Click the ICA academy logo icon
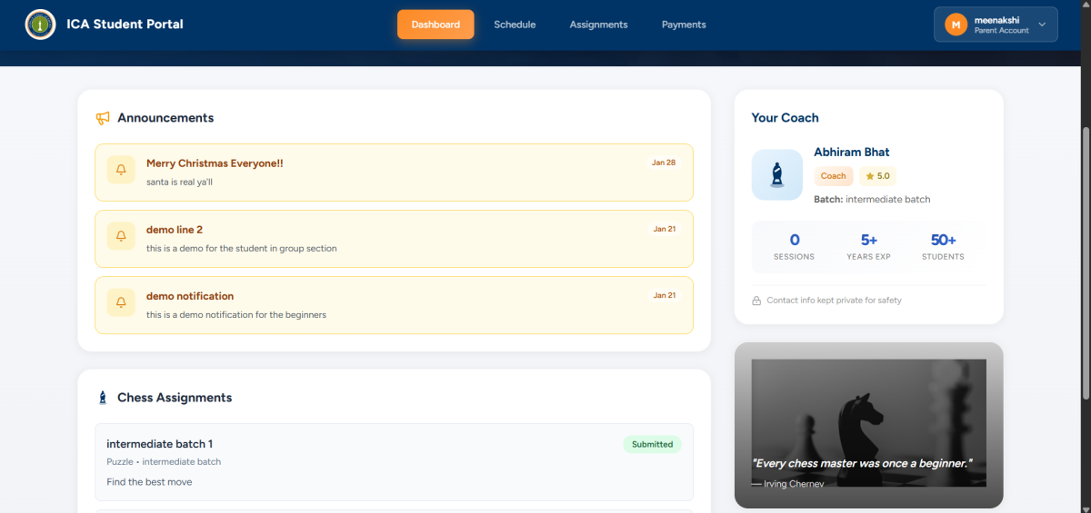The height and width of the screenshot is (513, 1091). 40,25
